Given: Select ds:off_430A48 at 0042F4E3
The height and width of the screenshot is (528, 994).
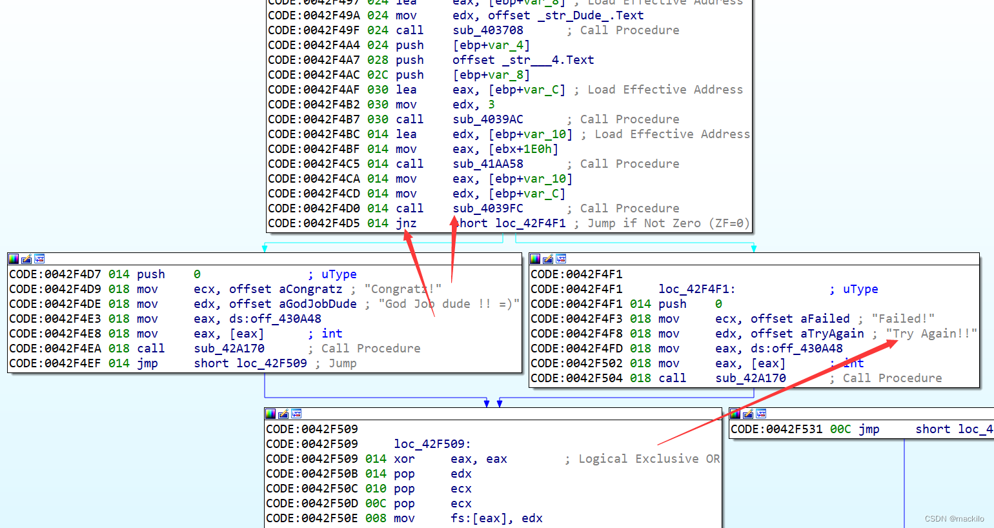Looking at the screenshot, I should tap(275, 319).
